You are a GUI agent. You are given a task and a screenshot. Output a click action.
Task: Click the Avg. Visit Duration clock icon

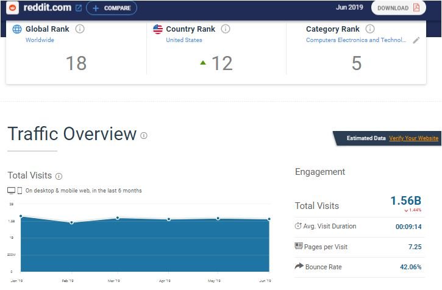coord(298,226)
